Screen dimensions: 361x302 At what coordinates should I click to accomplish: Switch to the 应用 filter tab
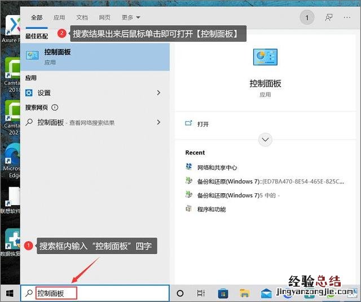pos(59,18)
